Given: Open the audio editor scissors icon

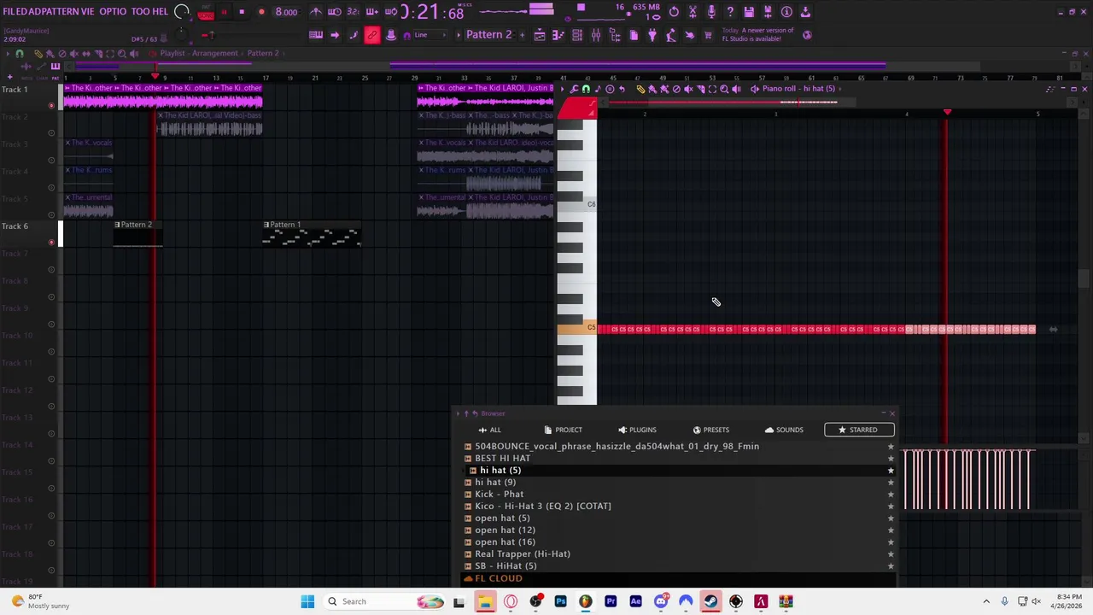Looking at the screenshot, I should coord(693,12).
